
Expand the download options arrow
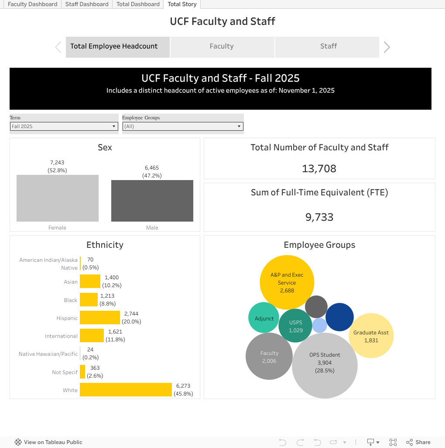(x=379, y=442)
